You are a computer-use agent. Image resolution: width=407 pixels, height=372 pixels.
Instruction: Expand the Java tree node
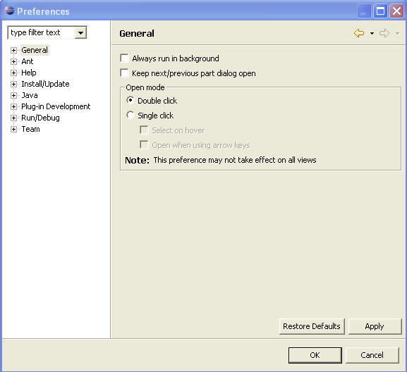[x=14, y=95]
